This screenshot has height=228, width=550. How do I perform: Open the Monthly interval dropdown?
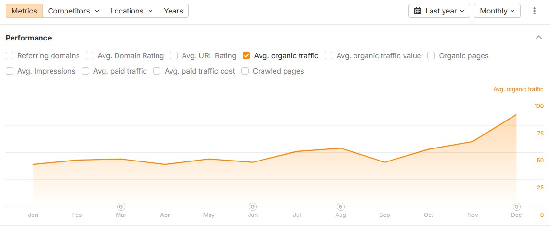(497, 11)
